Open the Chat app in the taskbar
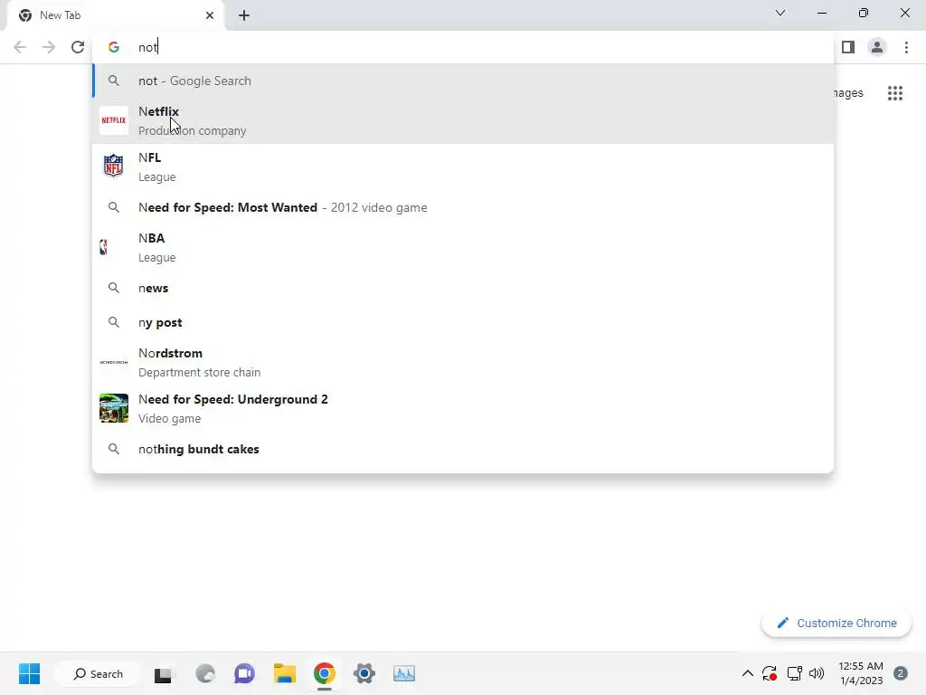926x695 pixels. 244,673
